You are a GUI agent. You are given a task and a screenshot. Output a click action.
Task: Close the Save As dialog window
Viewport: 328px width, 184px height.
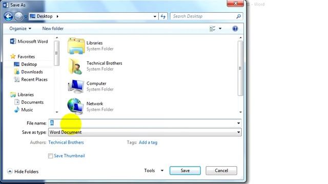pos(235,4)
